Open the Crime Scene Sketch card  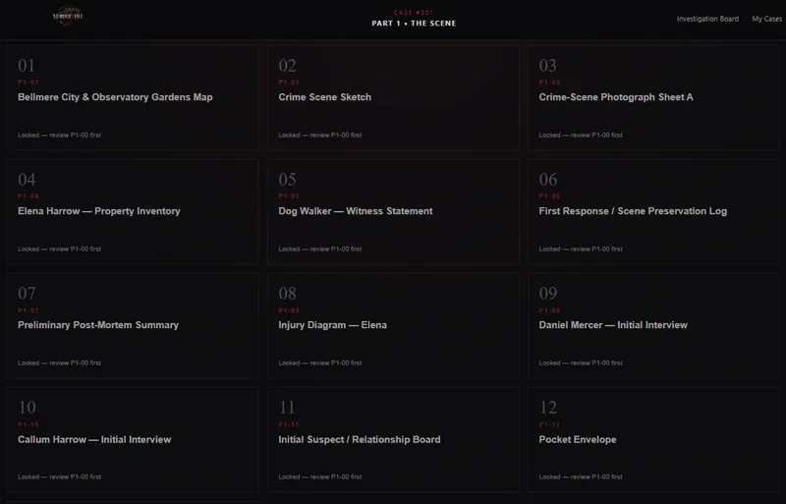394,98
